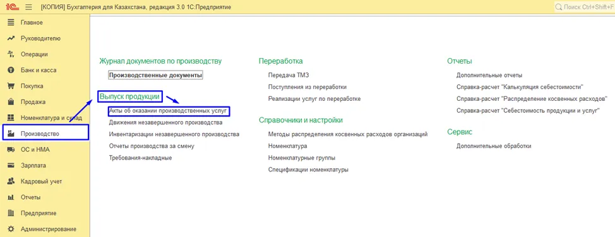615x237 pixels.
Task: Click the Банк и касса coin icon
Action: coord(11,70)
